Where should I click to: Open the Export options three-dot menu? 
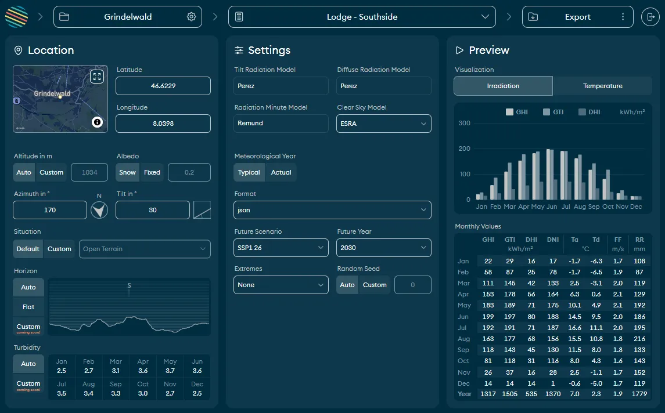[623, 17]
